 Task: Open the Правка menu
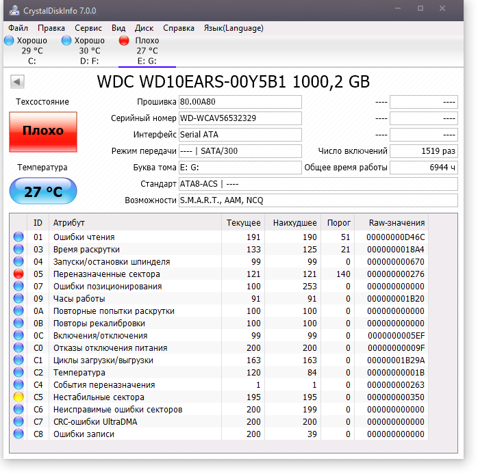51,28
